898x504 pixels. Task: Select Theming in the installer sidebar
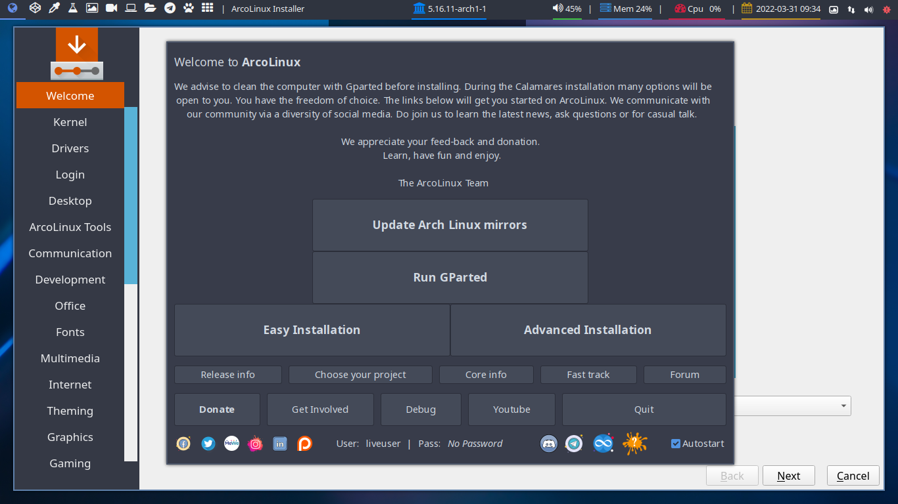coord(70,411)
